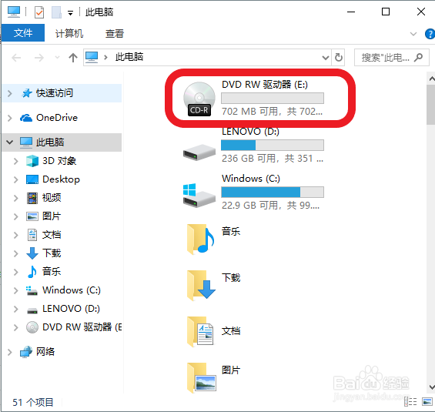Click the new folder quick access icon
The image size is (435, 412).
coord(57,12)
